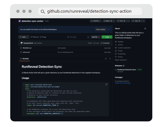Click the fork icon beside 0 forks

pos(116,57)
